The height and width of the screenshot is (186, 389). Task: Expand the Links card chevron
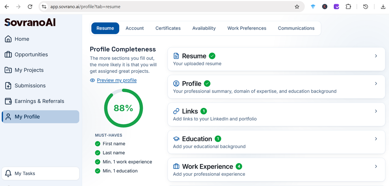coord(376,111)
